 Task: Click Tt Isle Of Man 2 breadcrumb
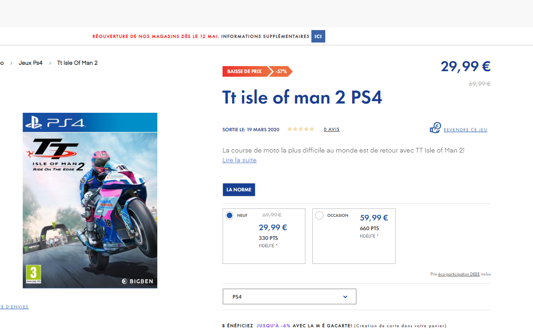(x=78, y=63)
